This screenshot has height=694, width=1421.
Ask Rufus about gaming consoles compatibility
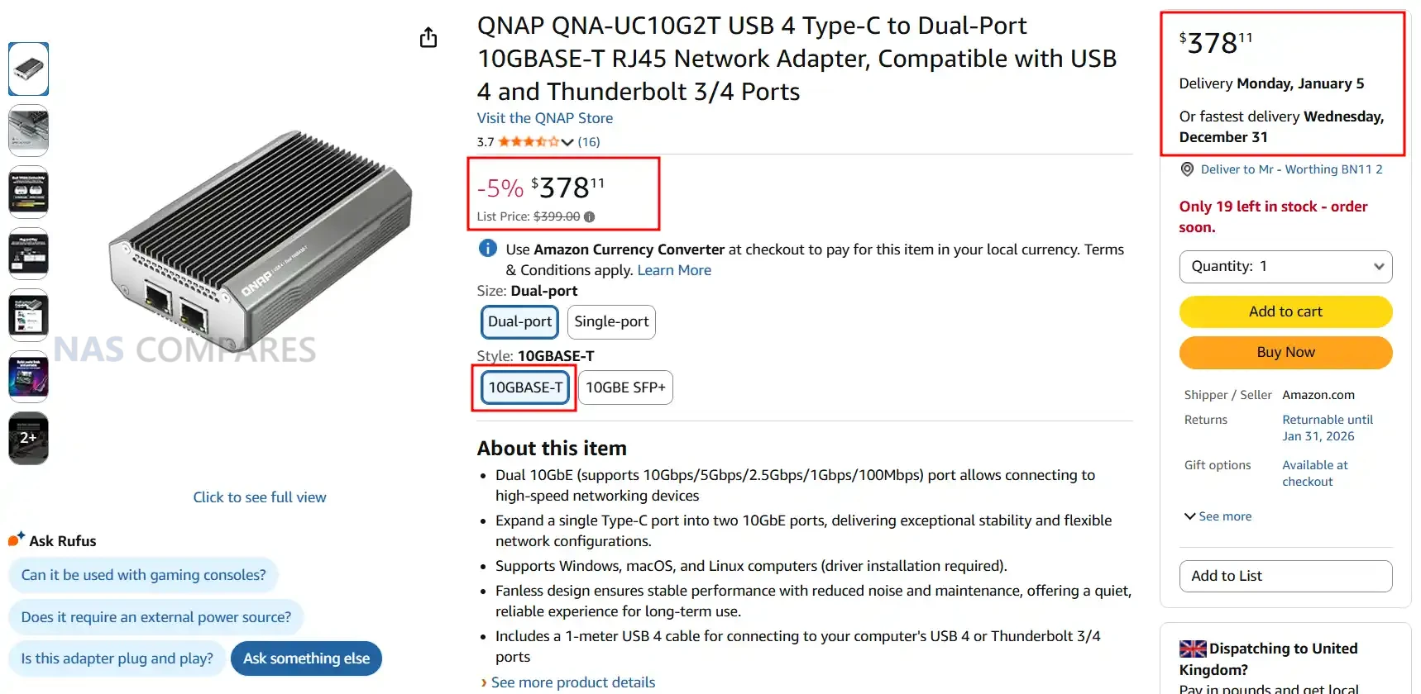(144, 575)
